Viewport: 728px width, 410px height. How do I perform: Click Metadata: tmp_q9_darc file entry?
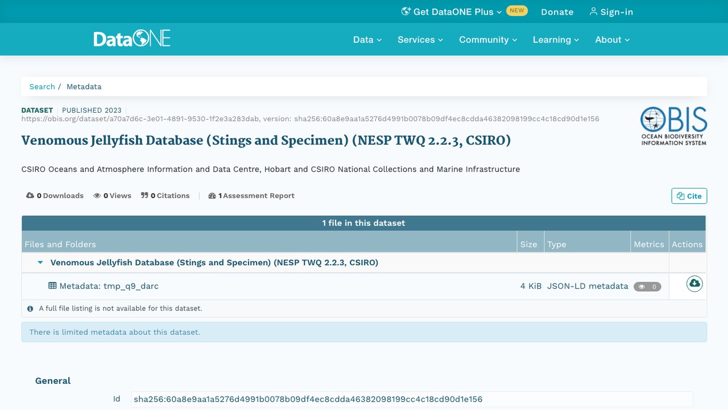[109, 286]
